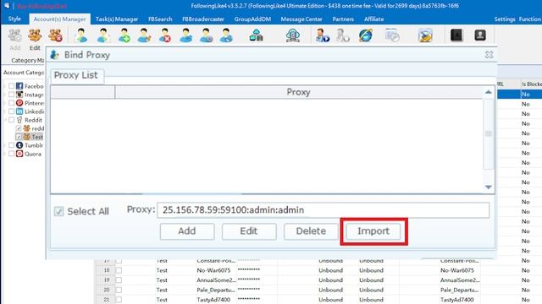Click the grayed Add category icon
This screenshot has width=542, height=304.
15,35
